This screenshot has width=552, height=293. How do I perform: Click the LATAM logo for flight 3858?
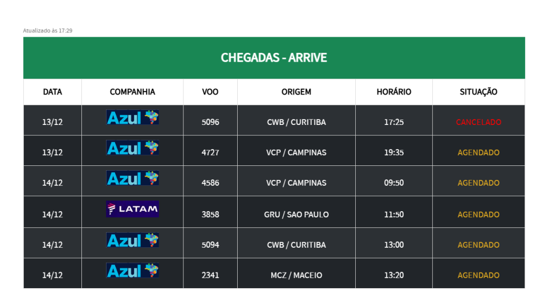pyautogui.click(x=133, y=209)
